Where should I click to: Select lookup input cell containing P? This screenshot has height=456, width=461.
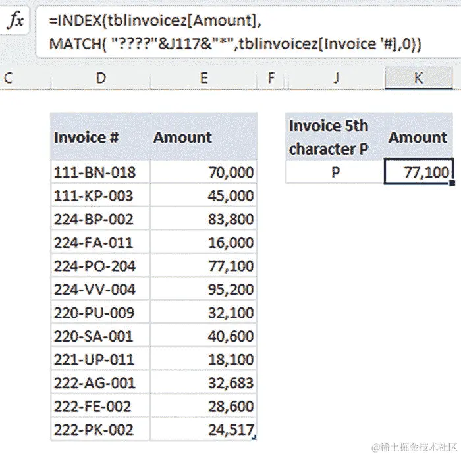335,172
